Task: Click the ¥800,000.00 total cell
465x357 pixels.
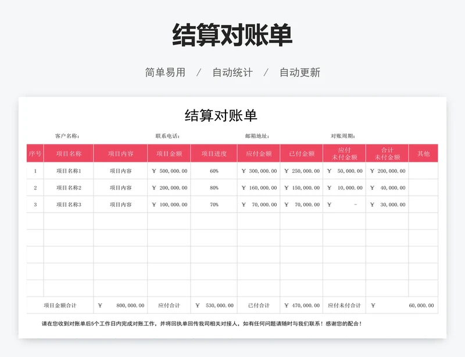Action: 120,305
